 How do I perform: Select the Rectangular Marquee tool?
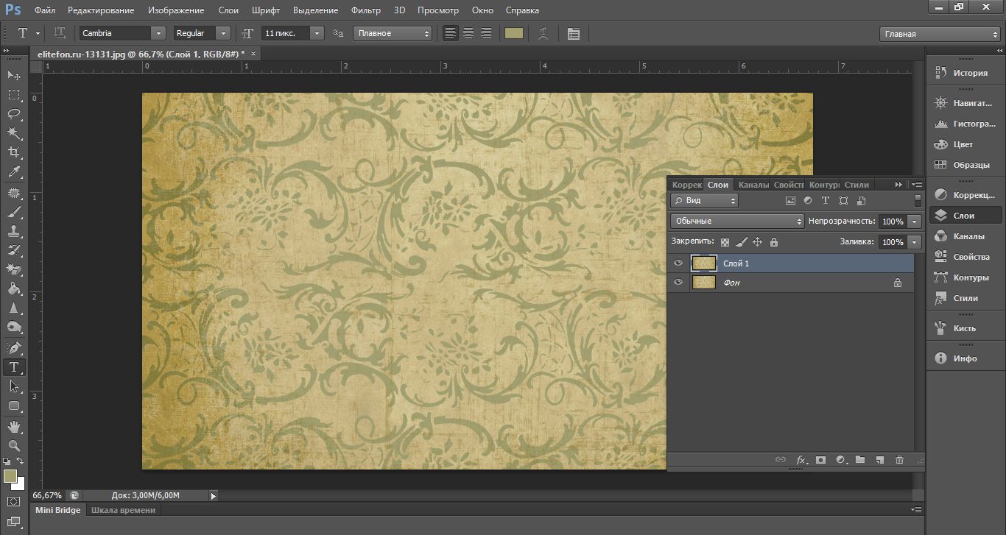pos(14,95)
